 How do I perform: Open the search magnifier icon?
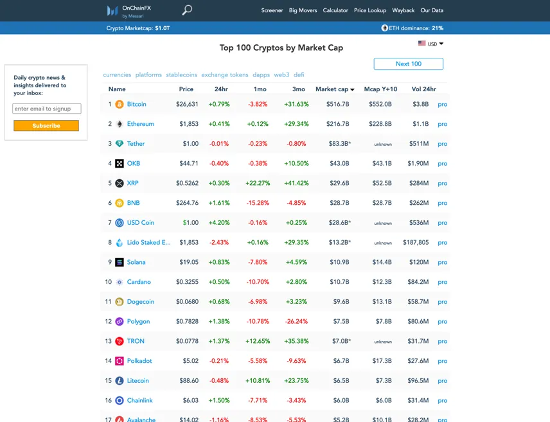[187, 10]
